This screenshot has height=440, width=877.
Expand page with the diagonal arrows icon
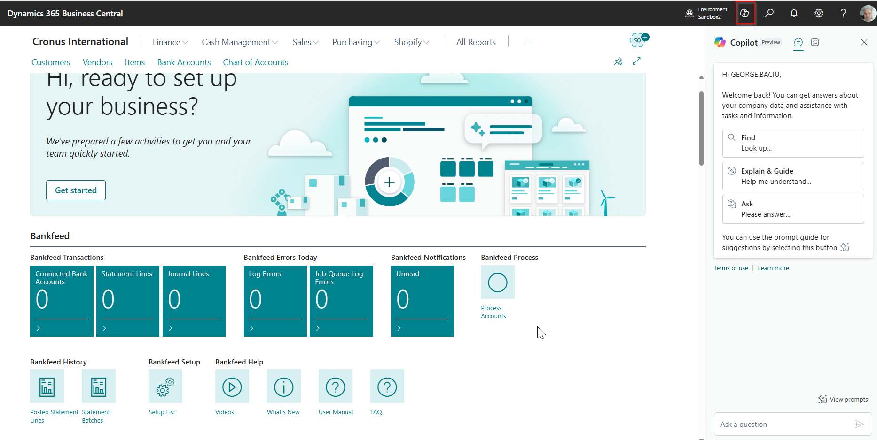(x=636, y=61)
